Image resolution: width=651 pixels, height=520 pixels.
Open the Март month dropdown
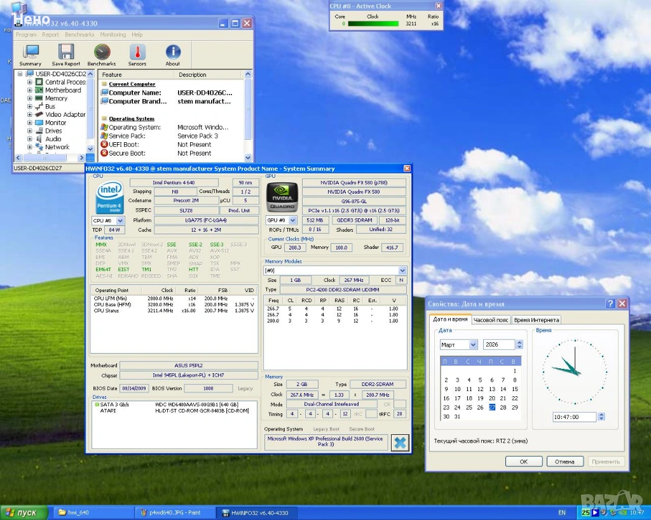(x=473, y=345)
